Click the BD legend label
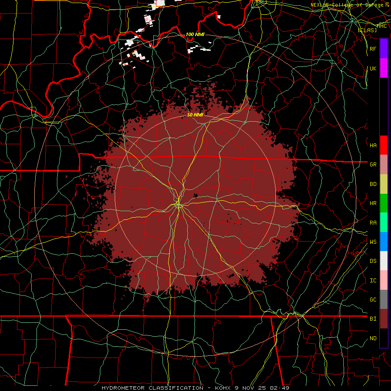 pyautogui.click(x=373, y=184)
